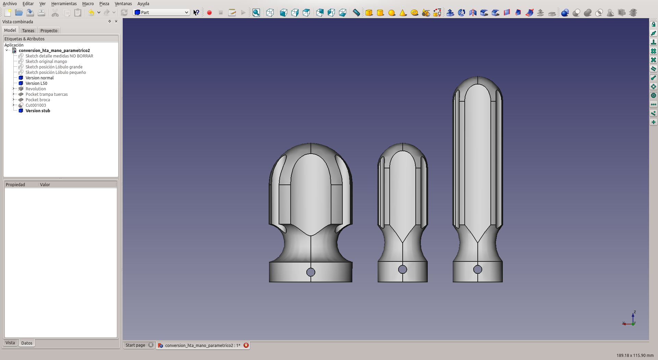The image size is (658, 360).
Task: Close the Start page tab
Action: pos(151,345)
